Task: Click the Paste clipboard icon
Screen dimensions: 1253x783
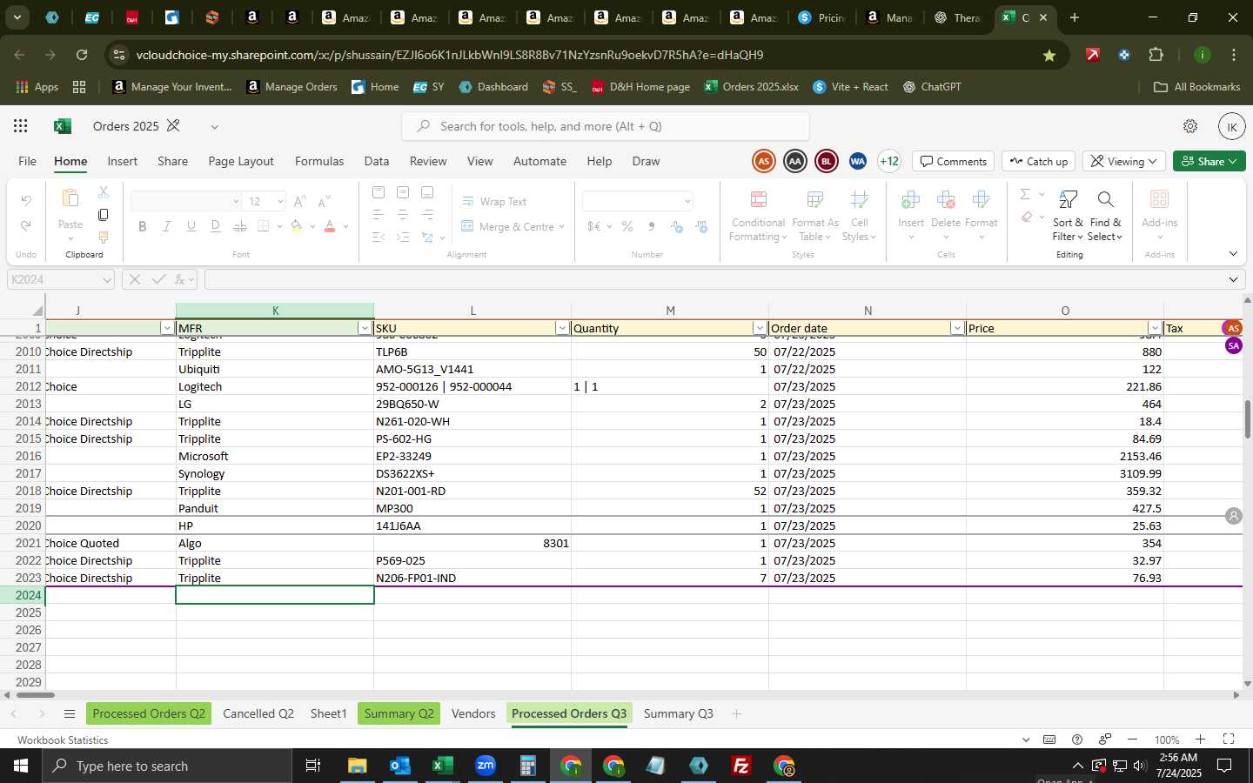Action: tap(70, 200)
